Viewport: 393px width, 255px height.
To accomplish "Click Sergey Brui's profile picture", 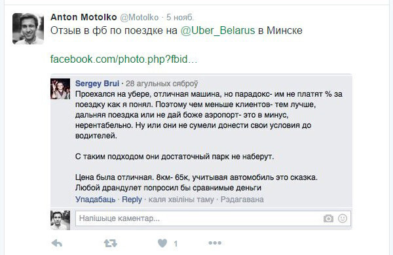I will click(x=60, y=89).
